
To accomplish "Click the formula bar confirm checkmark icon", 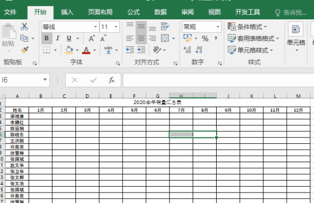I will click(x=93, y=80).
